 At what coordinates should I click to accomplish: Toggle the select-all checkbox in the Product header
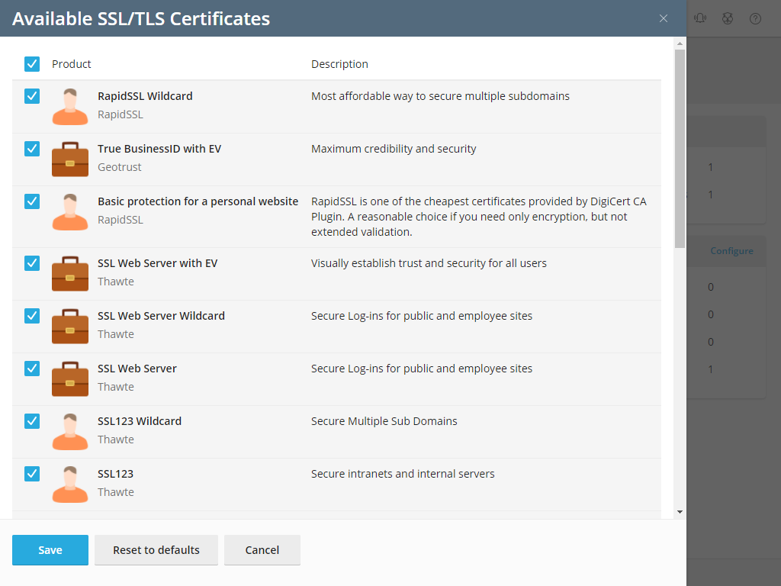[31, 64]
